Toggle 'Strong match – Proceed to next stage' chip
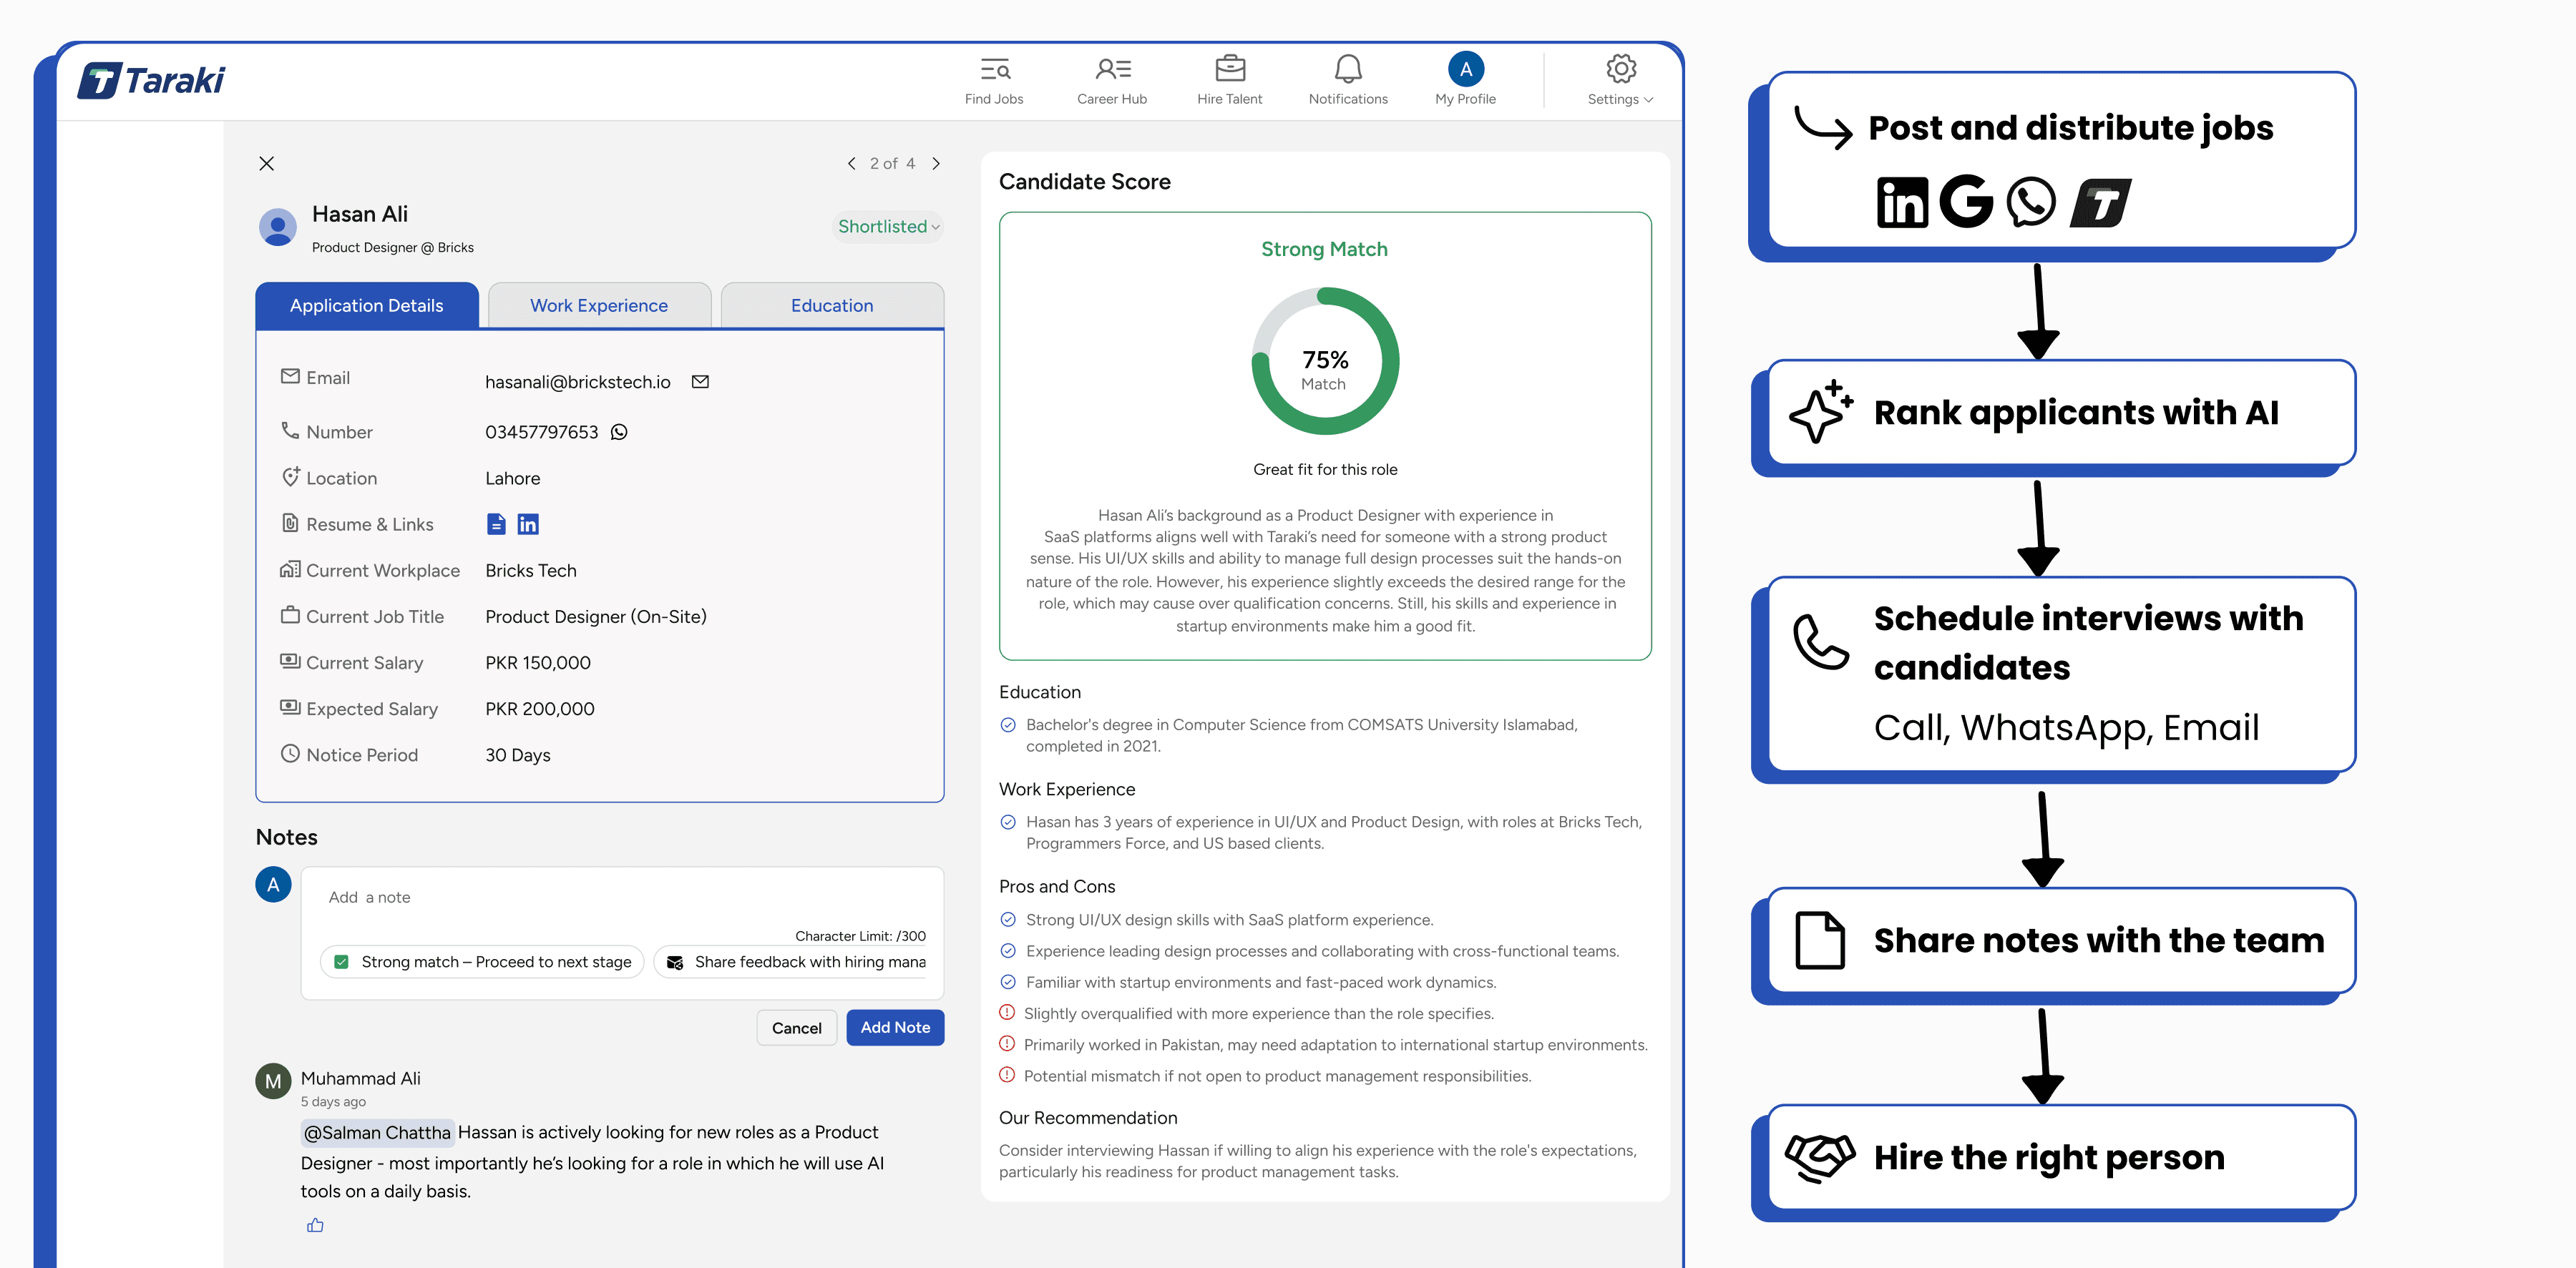Screen dimensions: 2576x1268 482,961
